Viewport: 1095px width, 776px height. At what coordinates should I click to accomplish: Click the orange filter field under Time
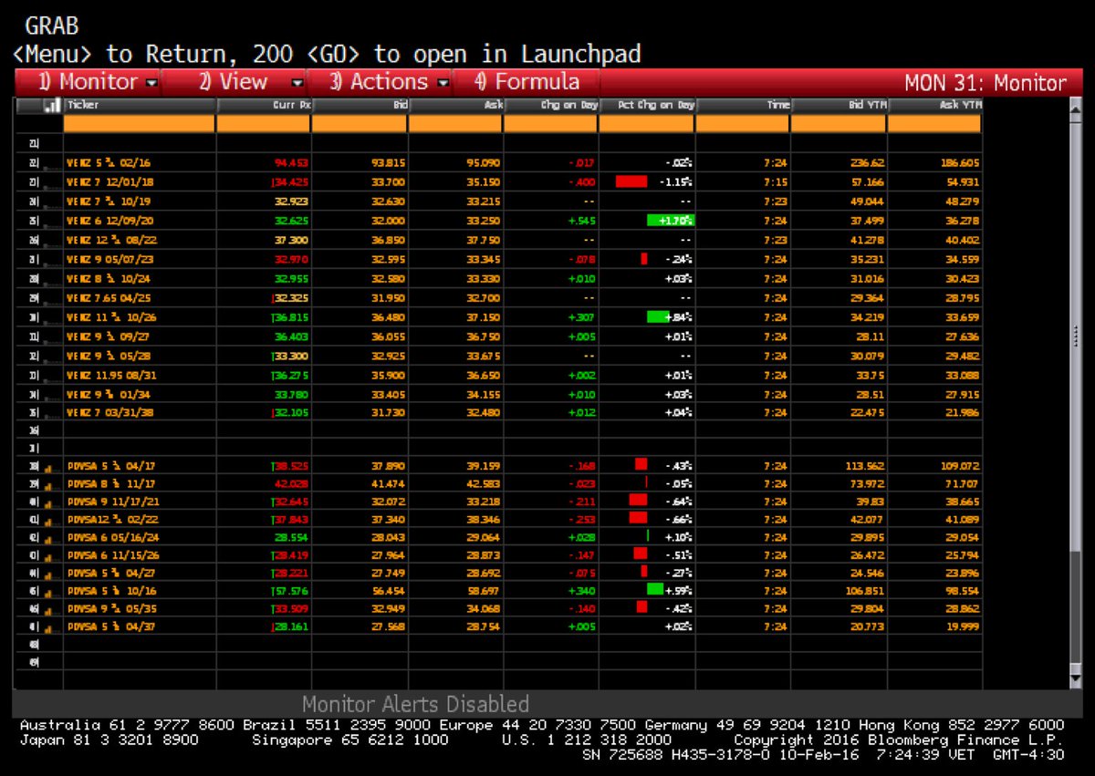[743, 124]
